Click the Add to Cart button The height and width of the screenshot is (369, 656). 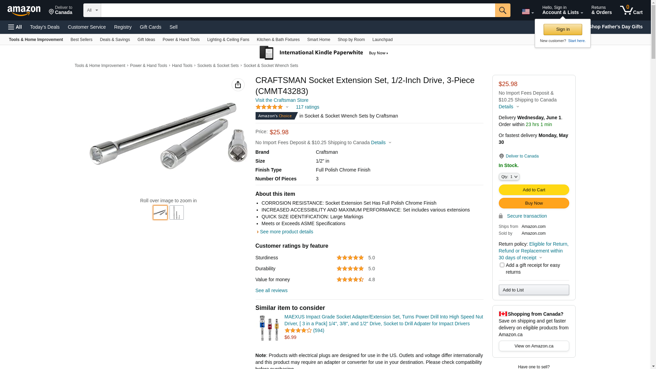point(534,190)
